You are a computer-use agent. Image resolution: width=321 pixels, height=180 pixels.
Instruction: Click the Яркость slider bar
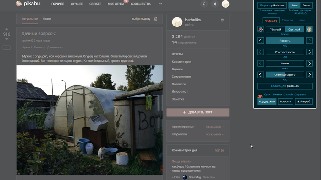[285, 41]
